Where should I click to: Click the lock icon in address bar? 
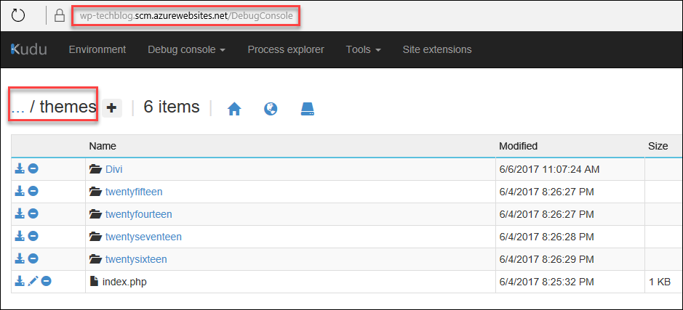(59, 16)
